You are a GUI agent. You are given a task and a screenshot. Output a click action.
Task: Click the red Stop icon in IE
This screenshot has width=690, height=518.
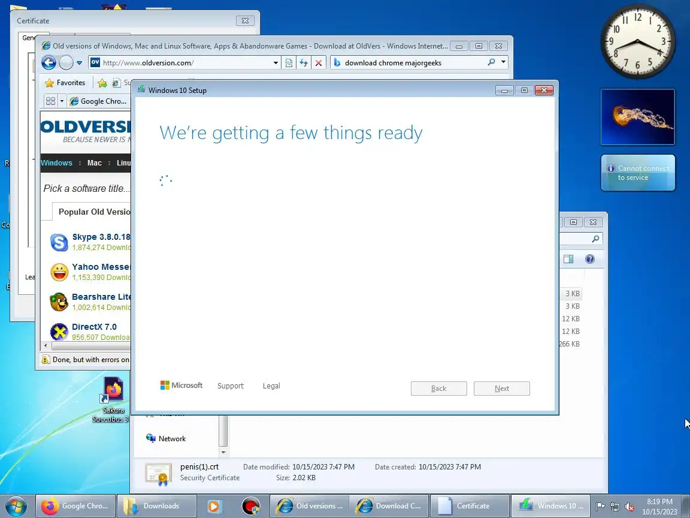319,62
